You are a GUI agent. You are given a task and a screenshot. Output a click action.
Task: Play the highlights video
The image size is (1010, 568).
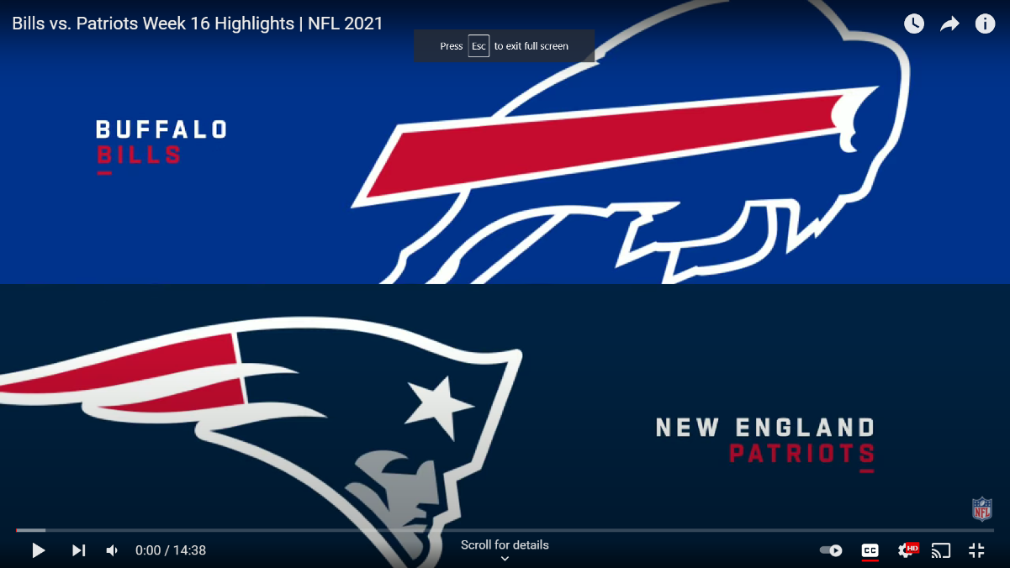pyautogui.click(x=38, y=550)
